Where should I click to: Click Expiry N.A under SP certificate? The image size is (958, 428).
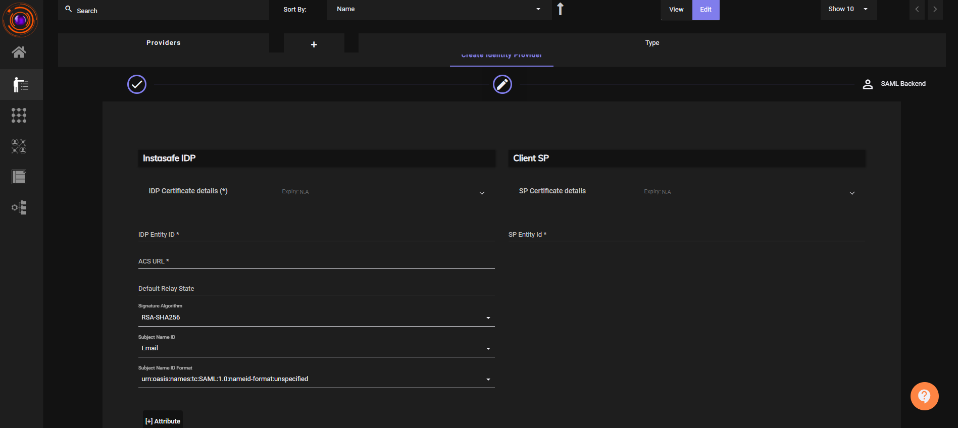coord(658,192)
